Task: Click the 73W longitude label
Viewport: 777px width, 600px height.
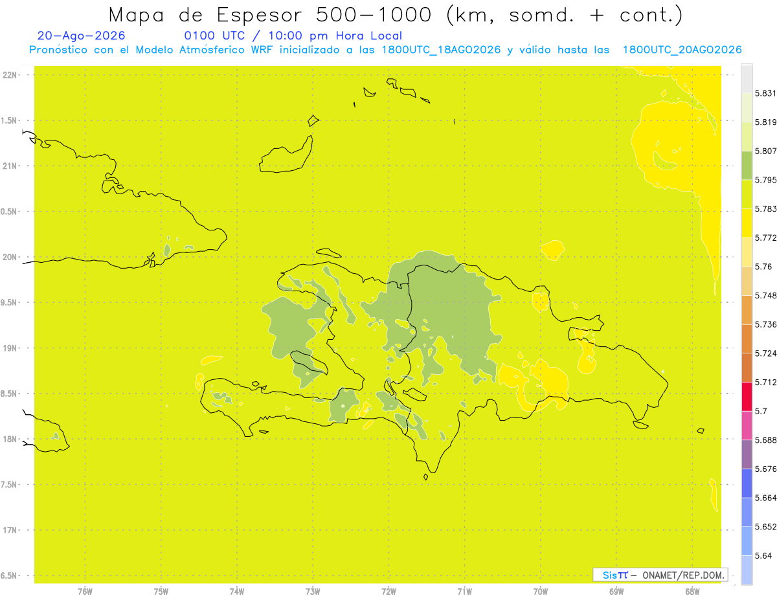Action: pyautogui.click(x=313, y=592)
